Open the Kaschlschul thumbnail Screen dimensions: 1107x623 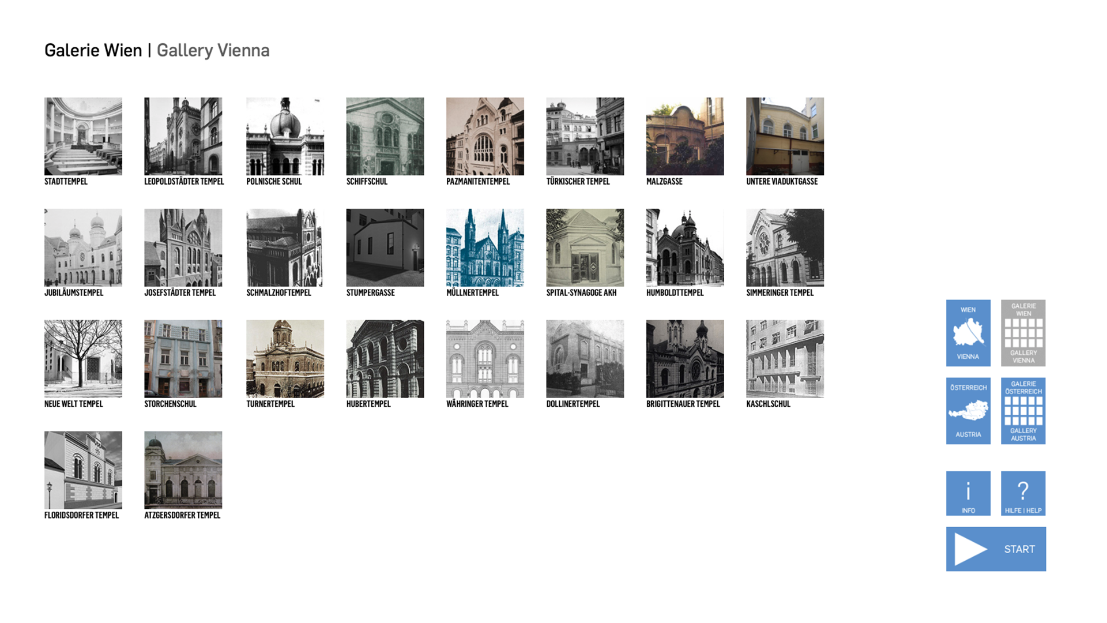pos(785,359)
